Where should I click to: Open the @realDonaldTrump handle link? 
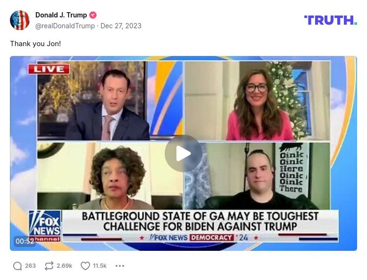(x=65, y=26)
